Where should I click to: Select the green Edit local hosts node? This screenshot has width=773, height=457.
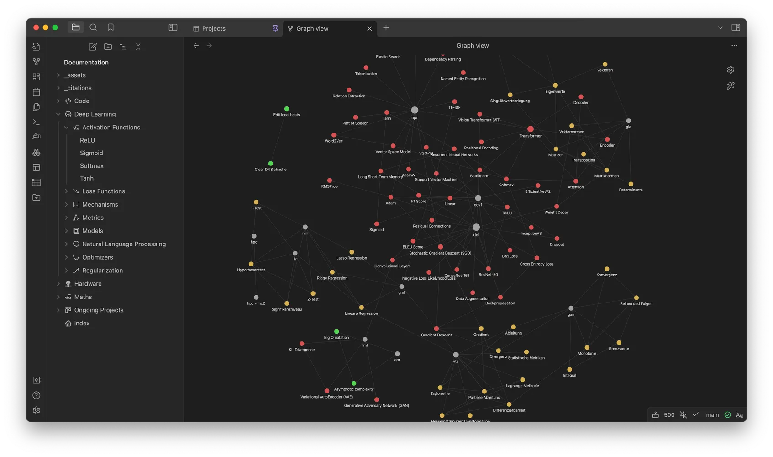point(287,109)
